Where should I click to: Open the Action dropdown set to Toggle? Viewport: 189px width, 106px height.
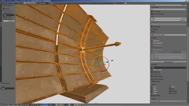[8, 88]
